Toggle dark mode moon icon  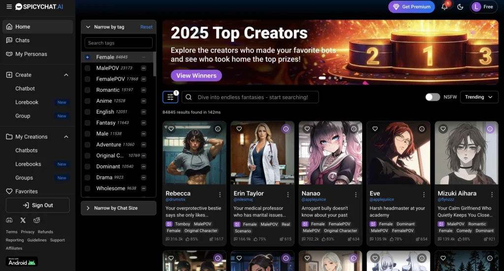[460, 7]
